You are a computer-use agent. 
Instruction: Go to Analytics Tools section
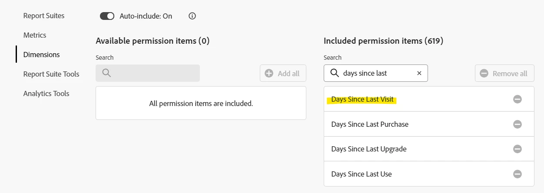[46, 93]
